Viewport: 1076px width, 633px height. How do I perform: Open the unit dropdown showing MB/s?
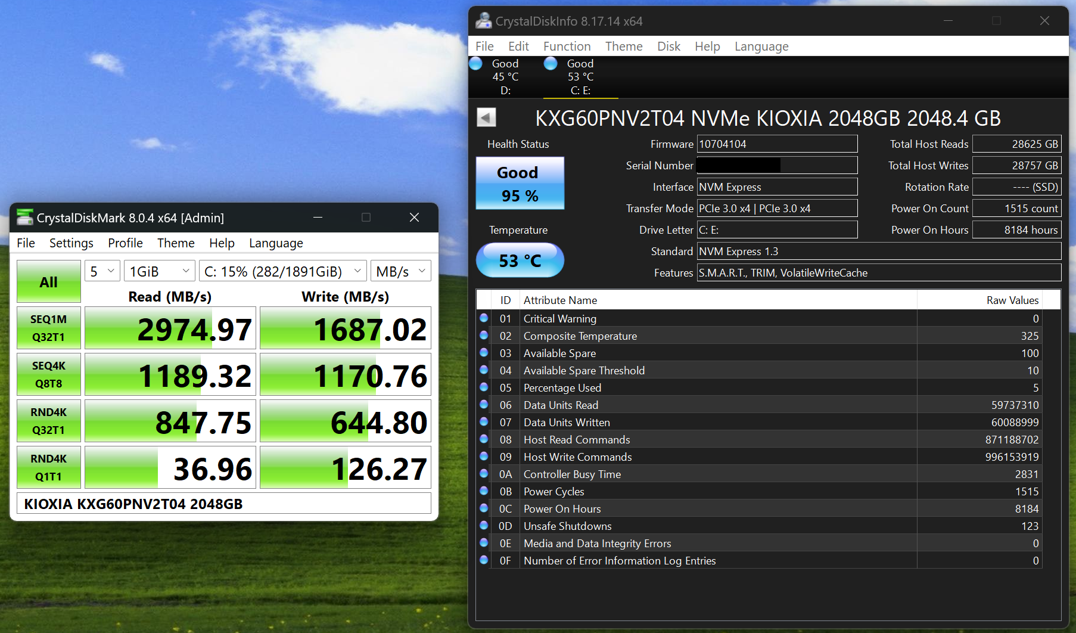401,271
